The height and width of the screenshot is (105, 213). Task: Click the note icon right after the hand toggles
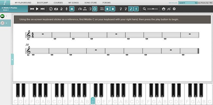(x=121, y=9)
